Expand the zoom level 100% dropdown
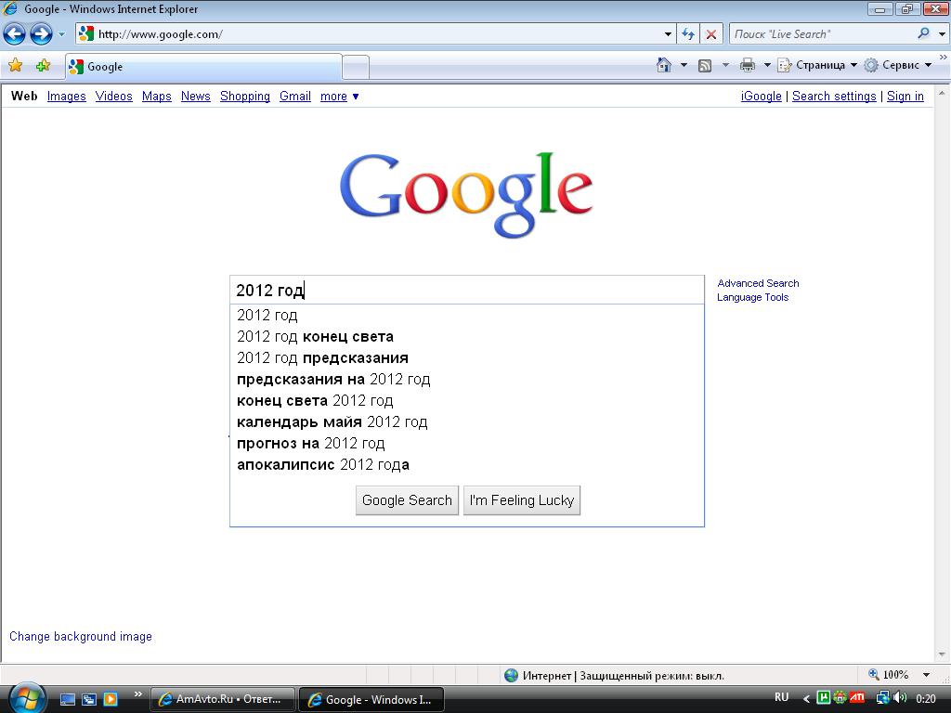This screenshot has height=713, width=951. [x=926, y=675]
